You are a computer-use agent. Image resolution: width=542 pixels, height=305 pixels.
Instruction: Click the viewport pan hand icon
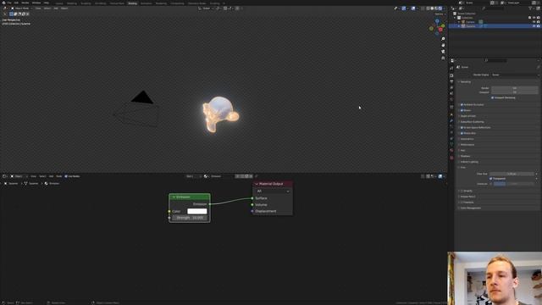443,45
